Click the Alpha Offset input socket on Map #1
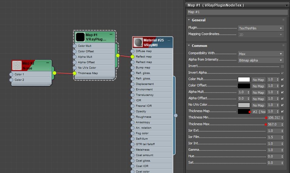The image size is (290, 173). point(75,62)
